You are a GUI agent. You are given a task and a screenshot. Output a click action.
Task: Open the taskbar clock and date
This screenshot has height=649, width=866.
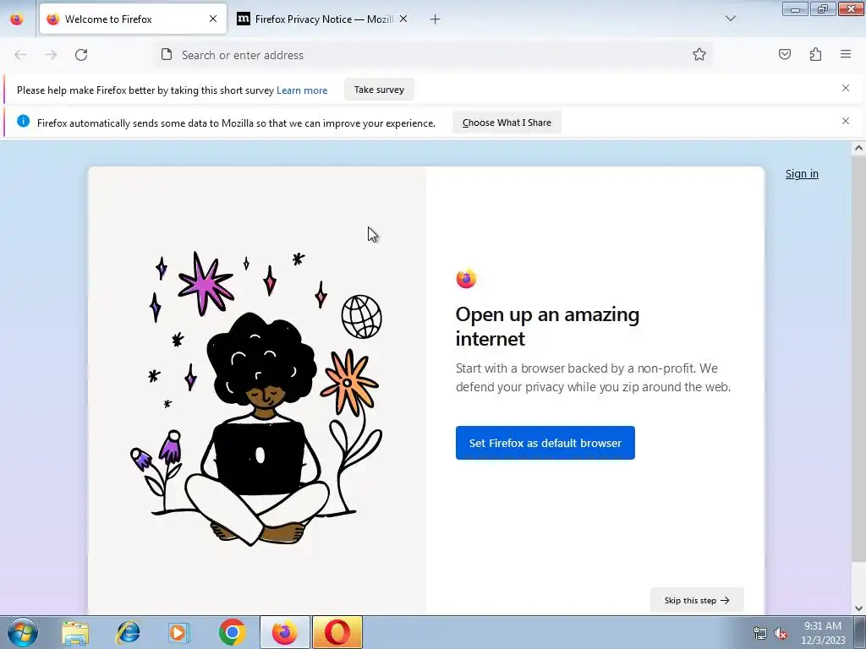point(823,633)
